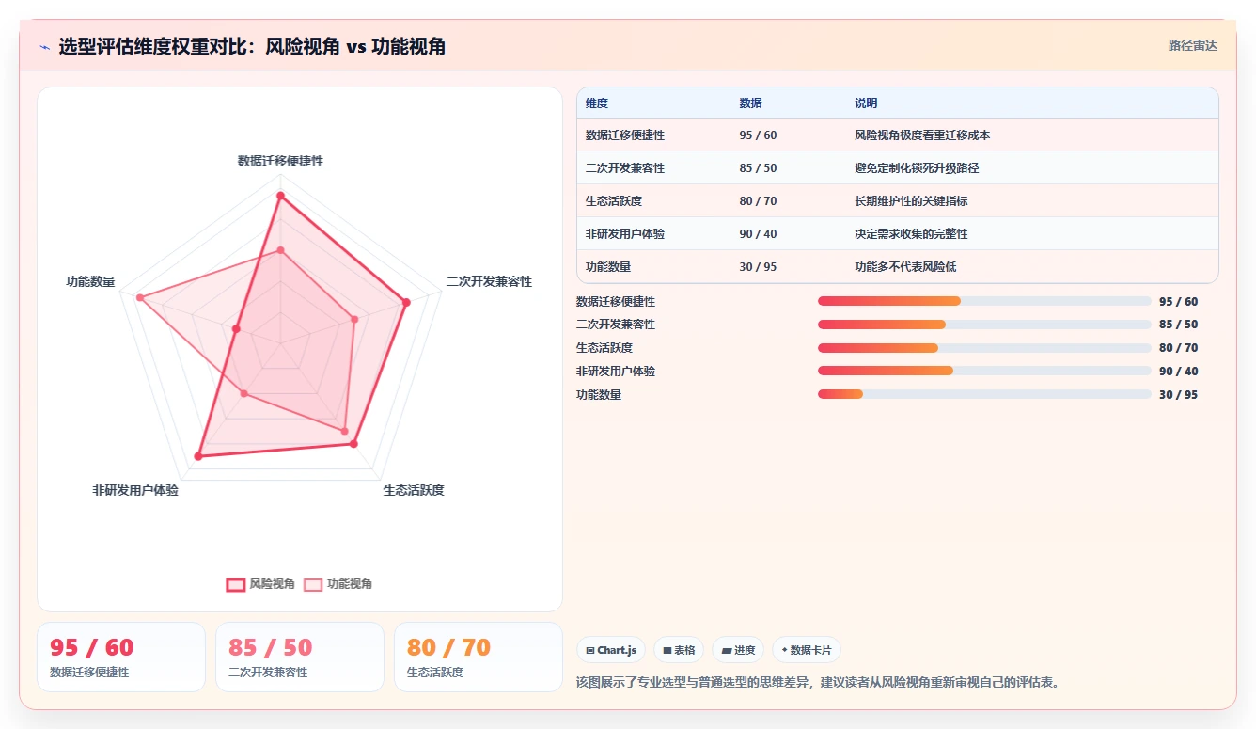Image resolution: width=1256 pixels, height=729 pixels.
Task: Click the 路径雷达 label in header
Action: 1193,45
